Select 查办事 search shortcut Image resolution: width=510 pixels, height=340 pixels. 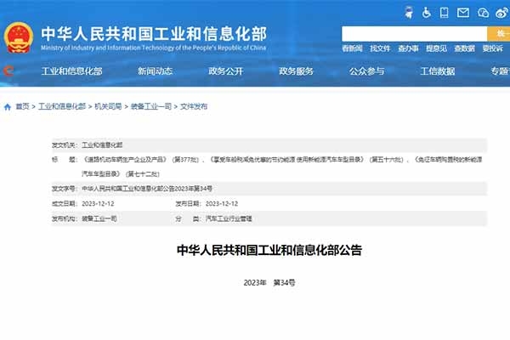408,48
